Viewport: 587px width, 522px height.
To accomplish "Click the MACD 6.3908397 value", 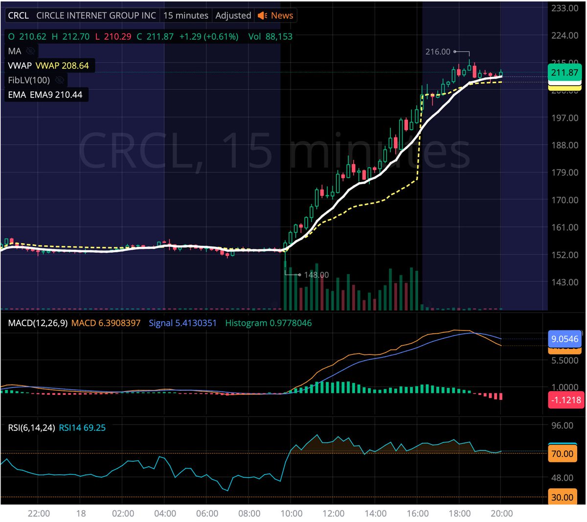I will [x=106, y=323].
